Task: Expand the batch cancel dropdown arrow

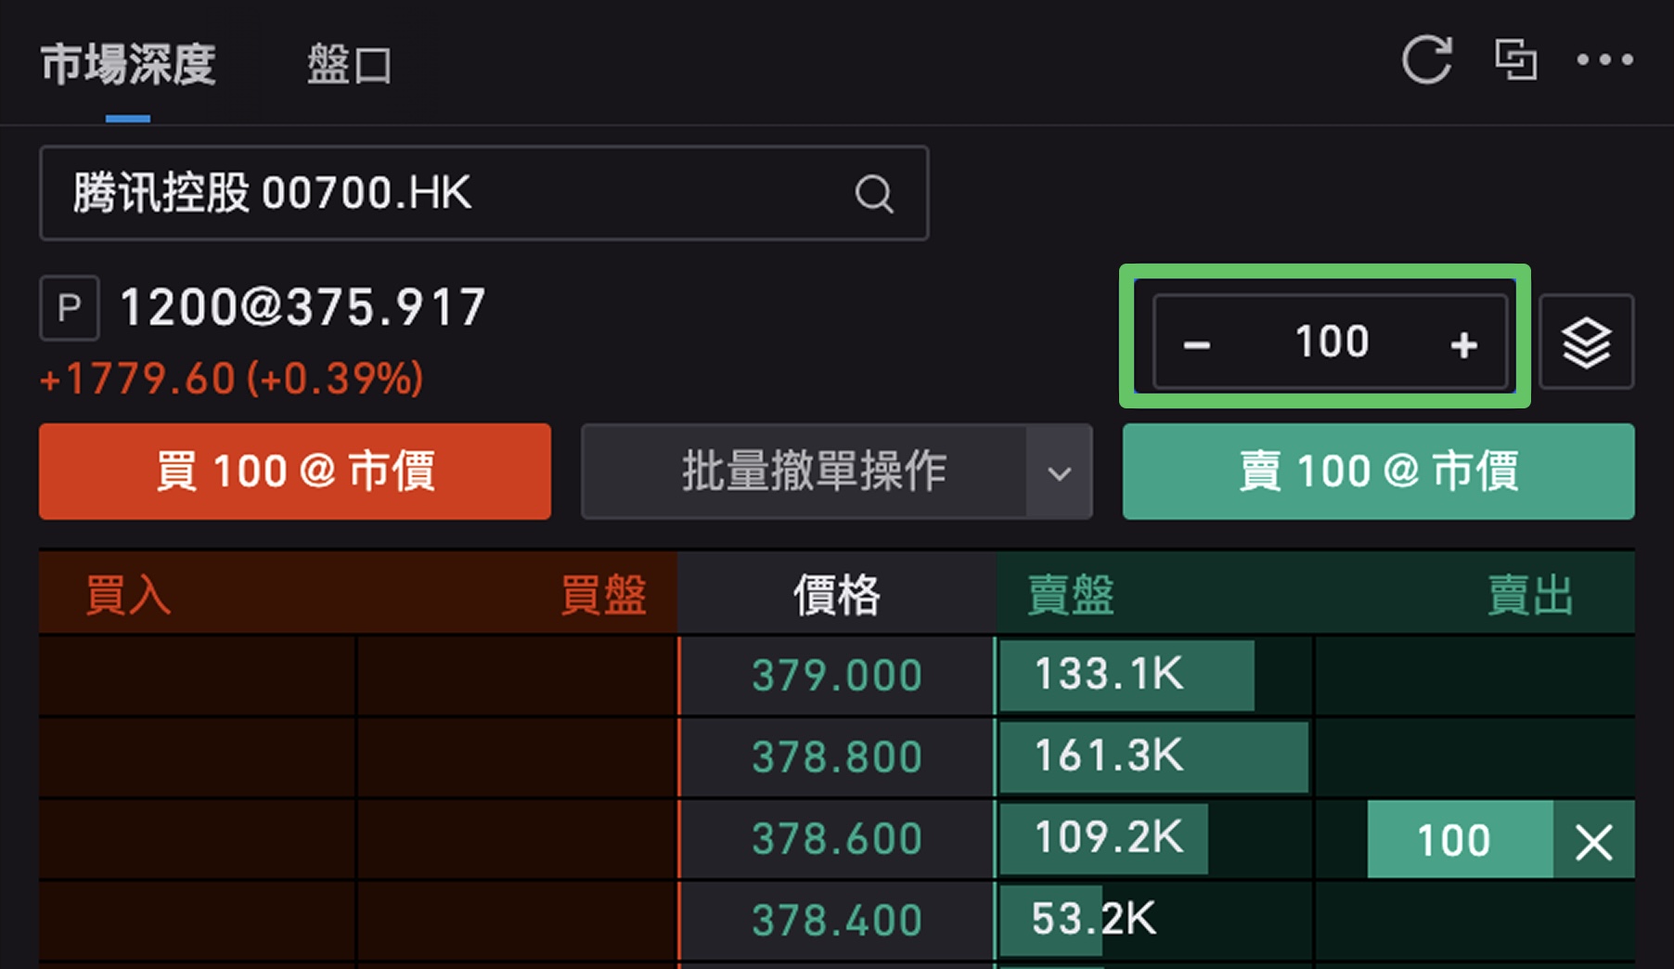Action: click(1059, 472)
